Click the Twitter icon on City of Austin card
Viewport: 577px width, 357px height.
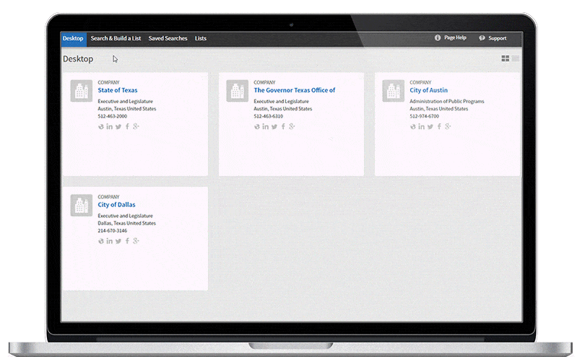(430, 127)
